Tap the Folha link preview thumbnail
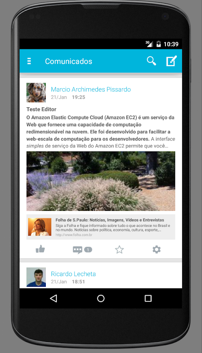The width and height of the screenshot is (202, 353). 40,227
